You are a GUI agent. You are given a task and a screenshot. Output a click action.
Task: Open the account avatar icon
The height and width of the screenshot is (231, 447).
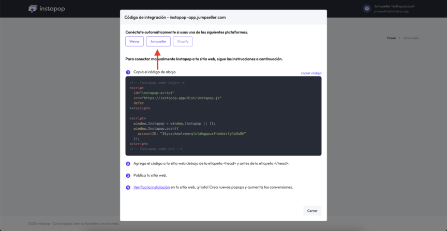pyautogui.click(x=367, y=8)
